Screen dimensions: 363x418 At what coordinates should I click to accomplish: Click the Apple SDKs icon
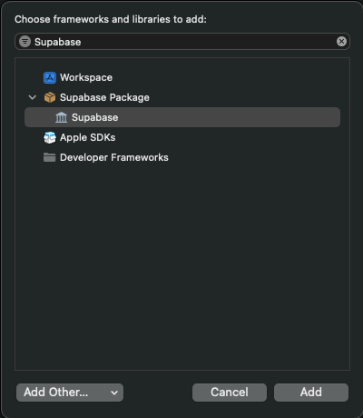(x=50, y=137)
